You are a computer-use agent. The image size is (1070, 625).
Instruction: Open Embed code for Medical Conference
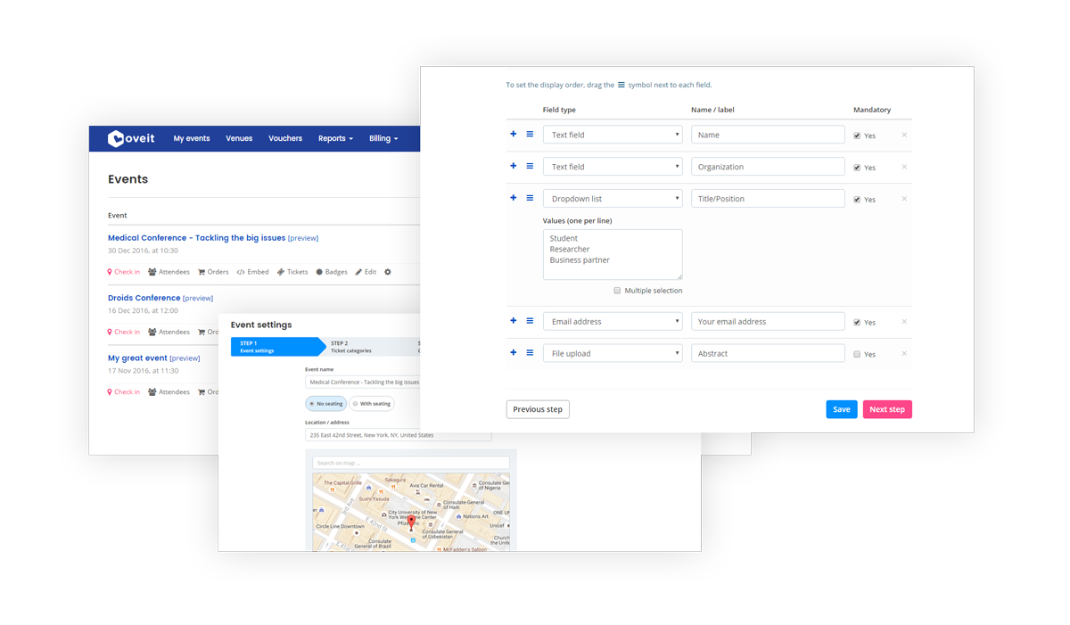tap(252, 272)
